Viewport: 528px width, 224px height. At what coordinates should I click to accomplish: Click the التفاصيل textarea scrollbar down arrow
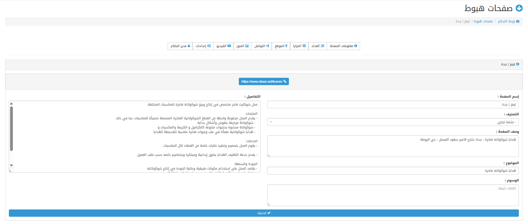(12, 165)
